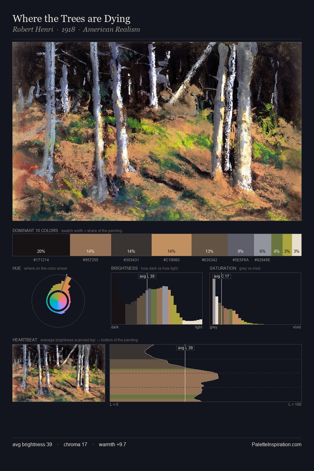The image size is (314, 471).
Task: Choose the #C19060 tan swatch
Action: pyautogui.click(x=171, y=245)
